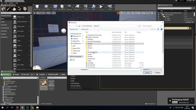Select Paint mode brush icon

9,9
